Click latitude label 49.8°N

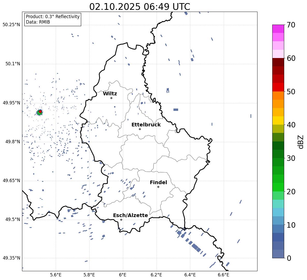pos(12,142)
